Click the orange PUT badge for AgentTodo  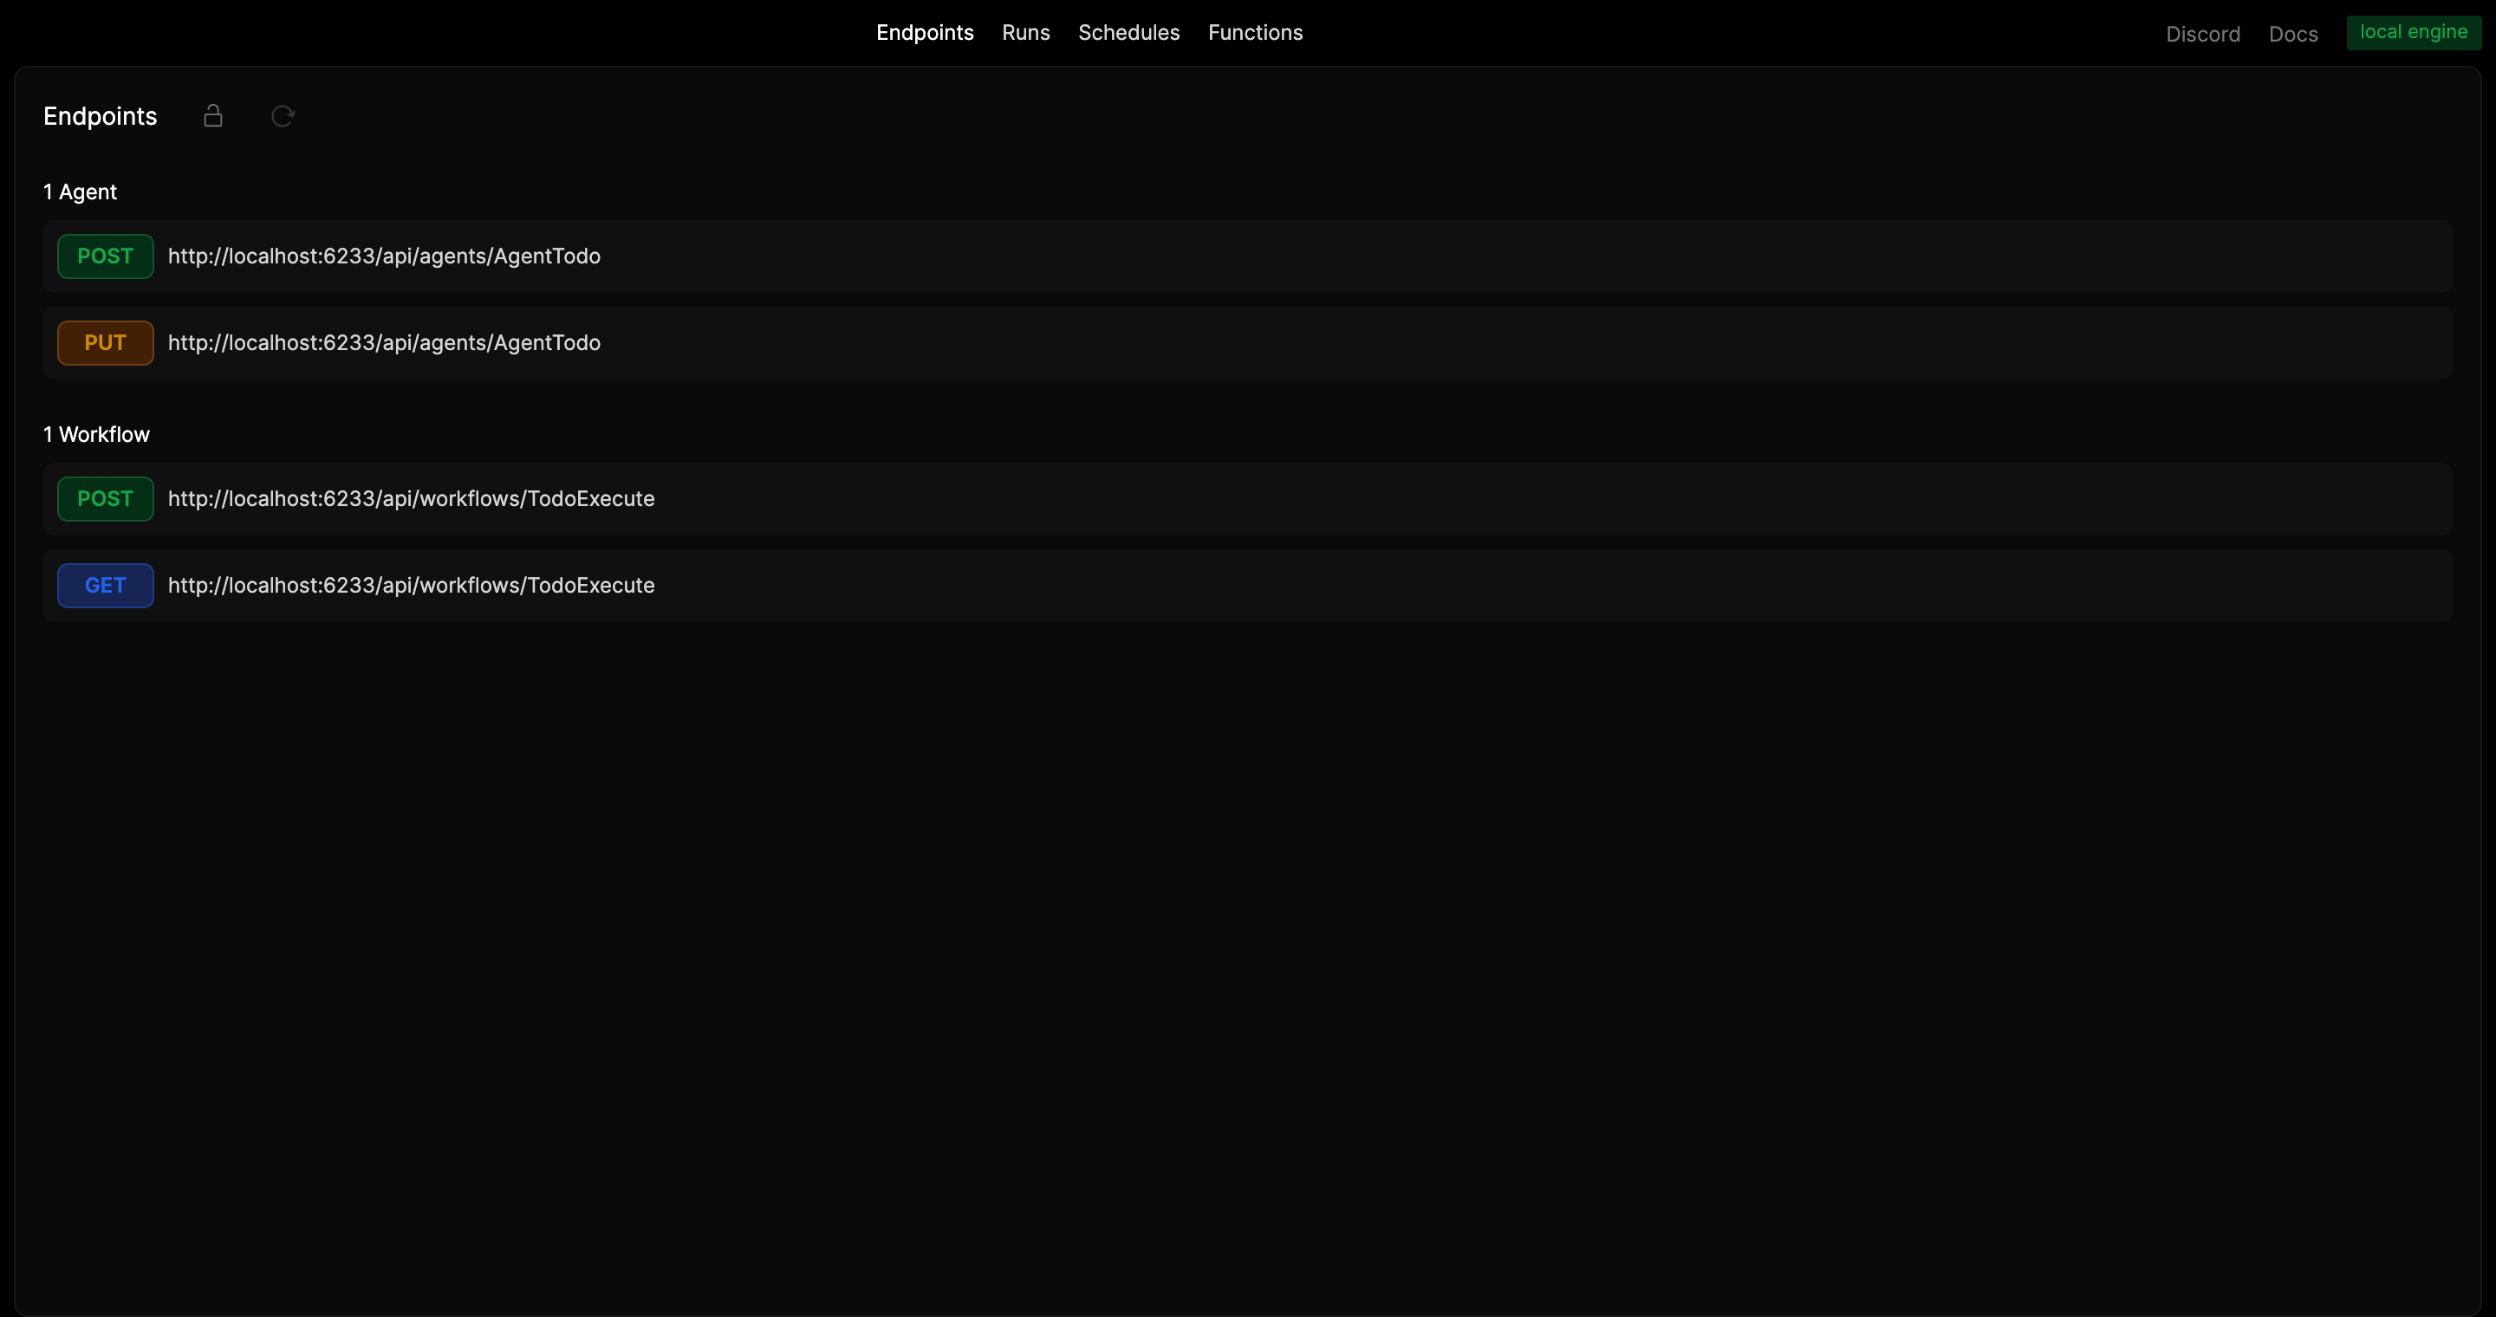click(105, 343)
